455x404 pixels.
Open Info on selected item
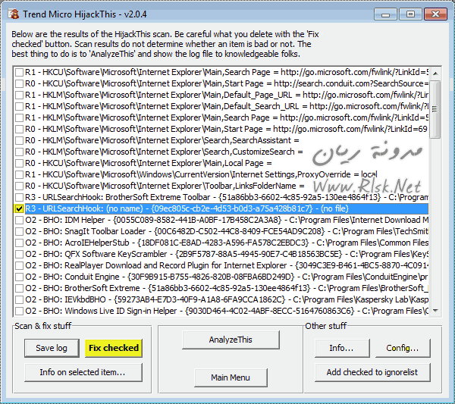(x=83, y=372)
